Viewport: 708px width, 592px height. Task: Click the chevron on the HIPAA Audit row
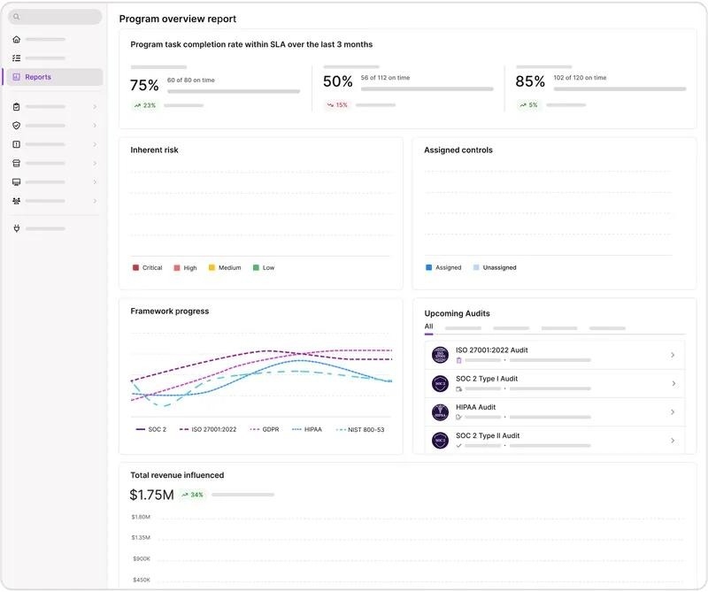click(673, 411)
